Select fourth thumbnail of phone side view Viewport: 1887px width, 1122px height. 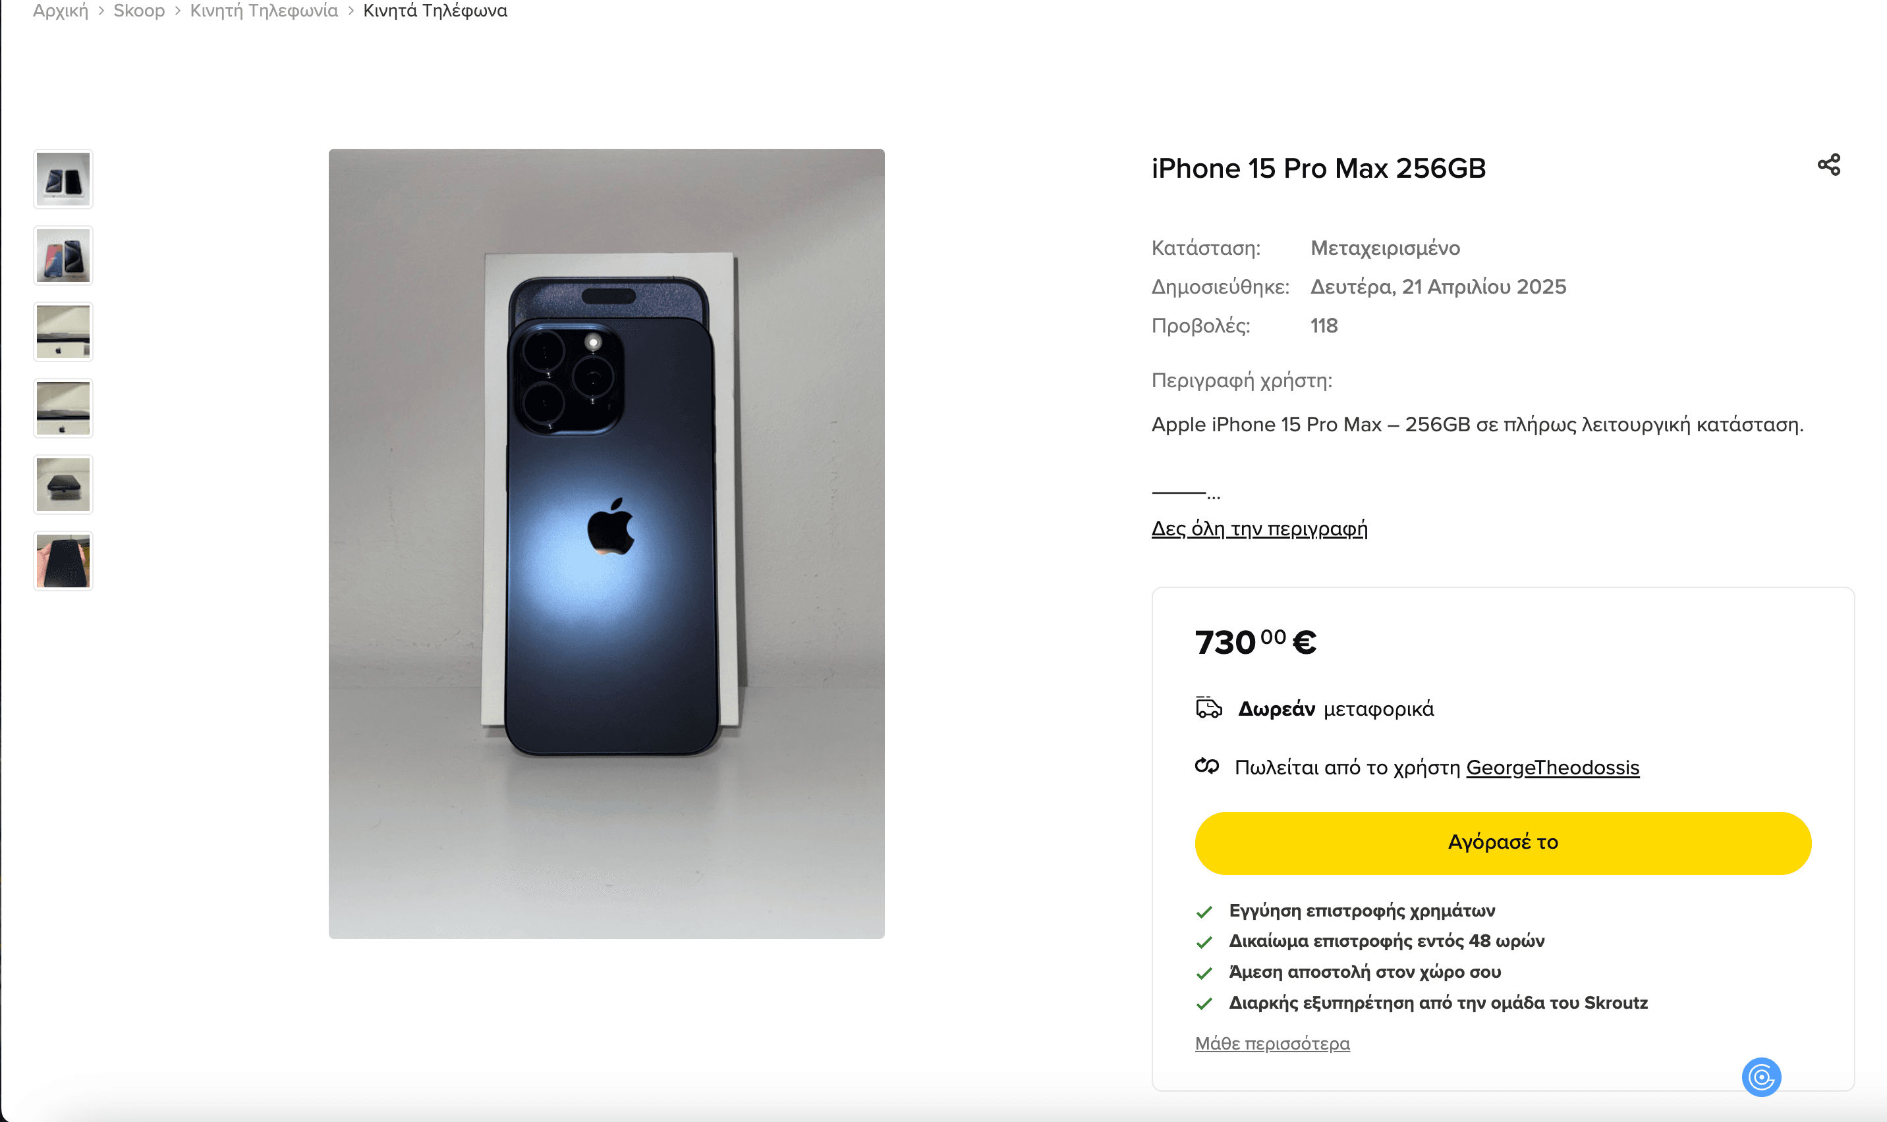63,408
